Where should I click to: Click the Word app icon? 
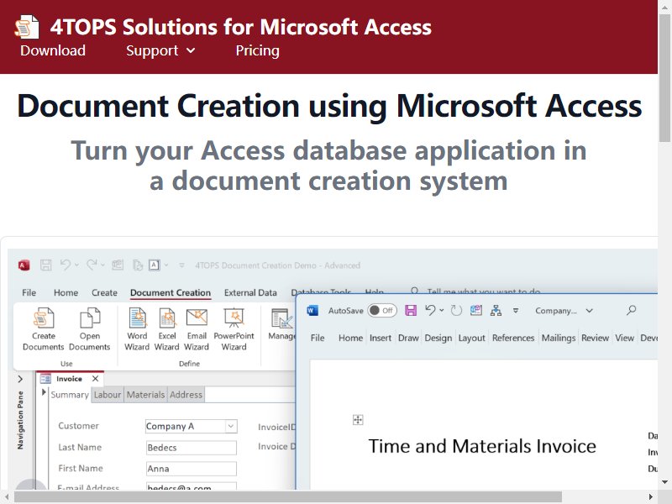point(312,310)
